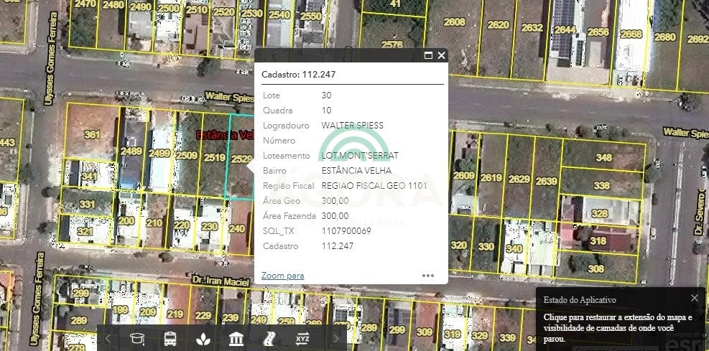Click lot parcel 2489 on the map

(131, 151)
